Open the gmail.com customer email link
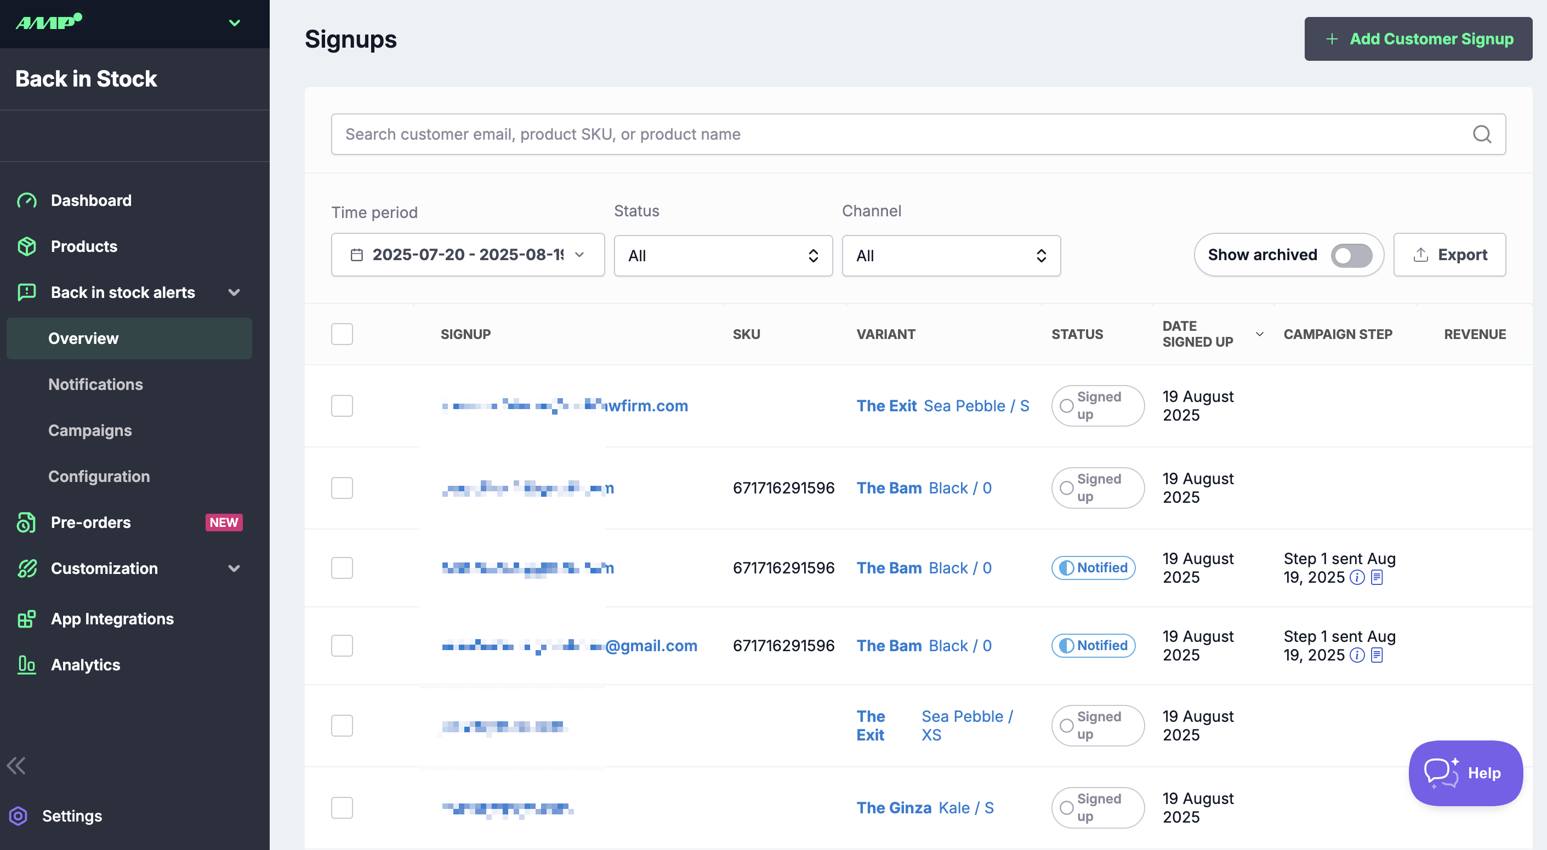Screen dimensions: 1547x850 (570, 646)
